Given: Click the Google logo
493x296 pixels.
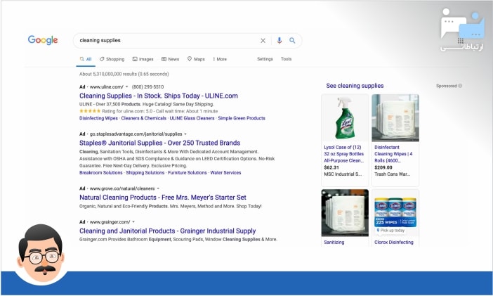Looking at the screenshot, I should point(43,40).
